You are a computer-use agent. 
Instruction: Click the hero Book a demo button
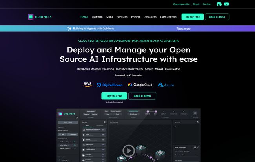(142, 96)
